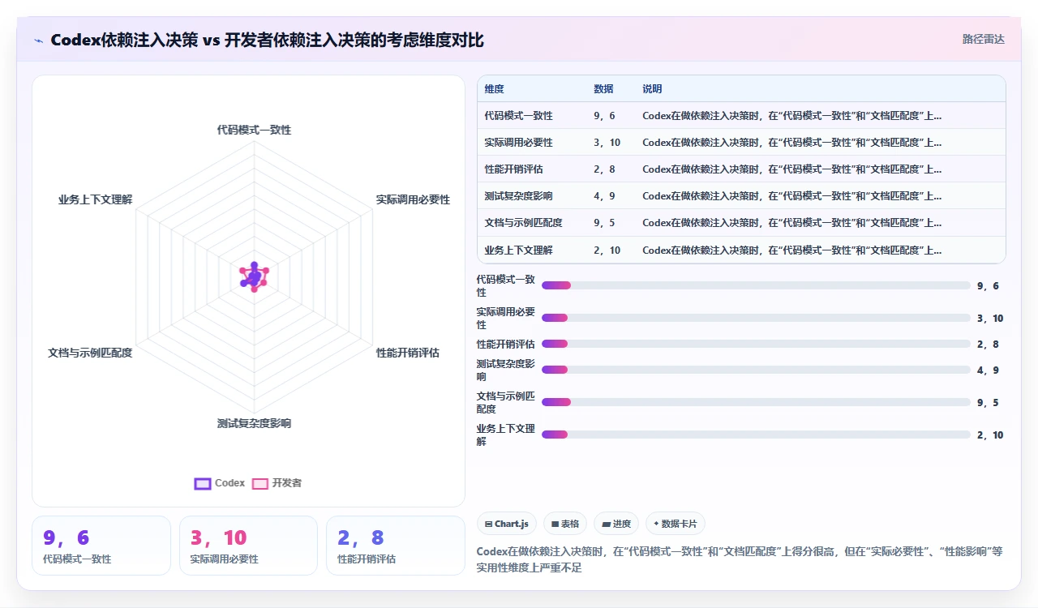The width and height of the screenshot is (1038, 608).
Task: Select the 性能开销评估 table row
Action: tap(741, 169)
